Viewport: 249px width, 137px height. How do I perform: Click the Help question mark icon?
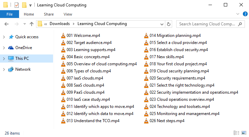tap(245, 14)
